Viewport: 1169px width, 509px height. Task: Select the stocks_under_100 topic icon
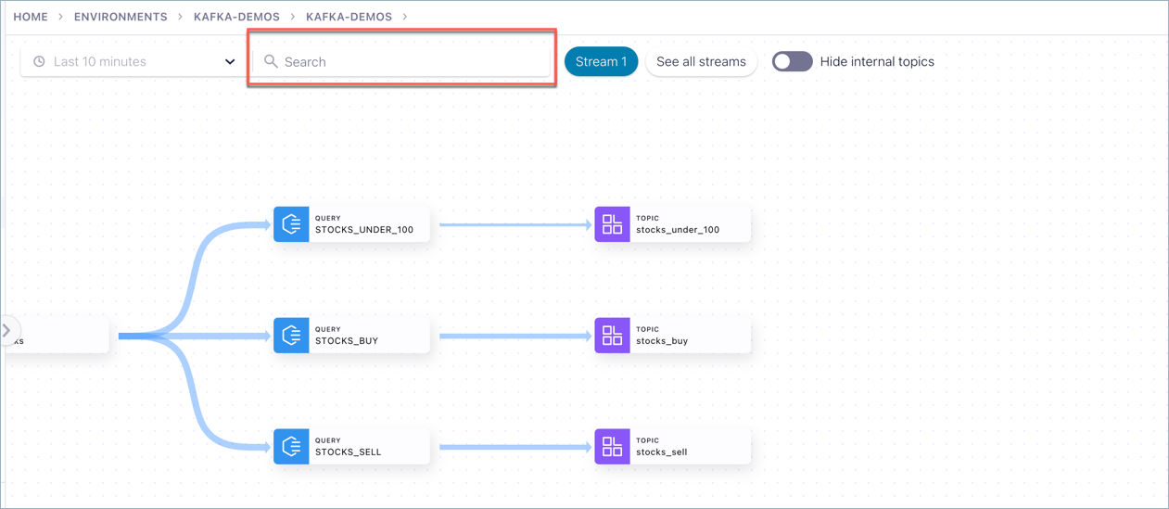(612, 224)
